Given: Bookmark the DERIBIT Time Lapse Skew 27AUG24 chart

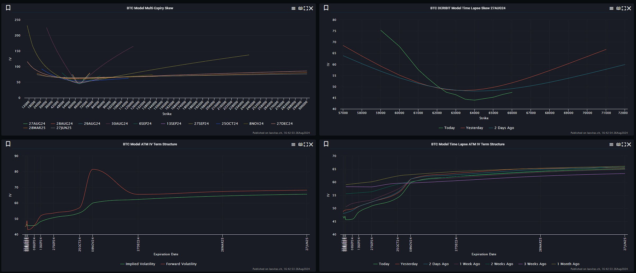Looking at the screenshot, I should point(326,8).
